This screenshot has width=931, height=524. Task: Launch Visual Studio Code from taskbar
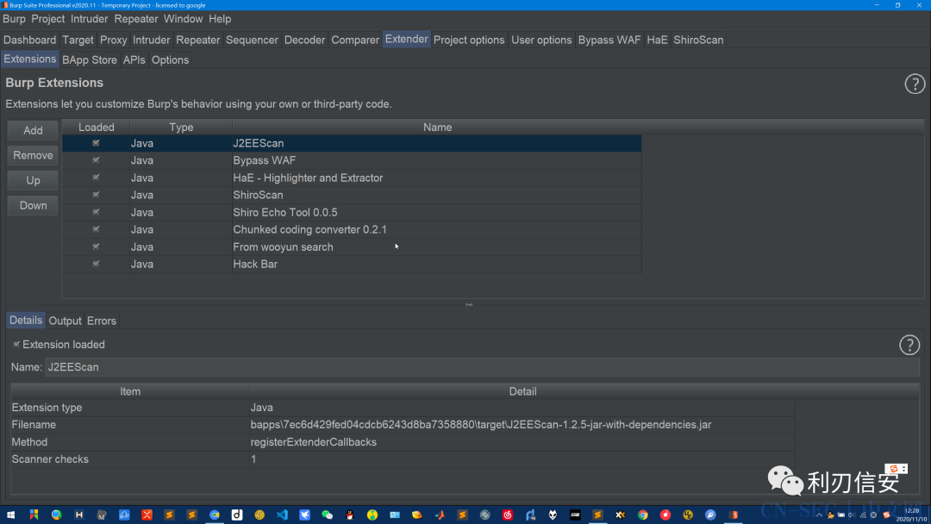click(x=282, y=515)
